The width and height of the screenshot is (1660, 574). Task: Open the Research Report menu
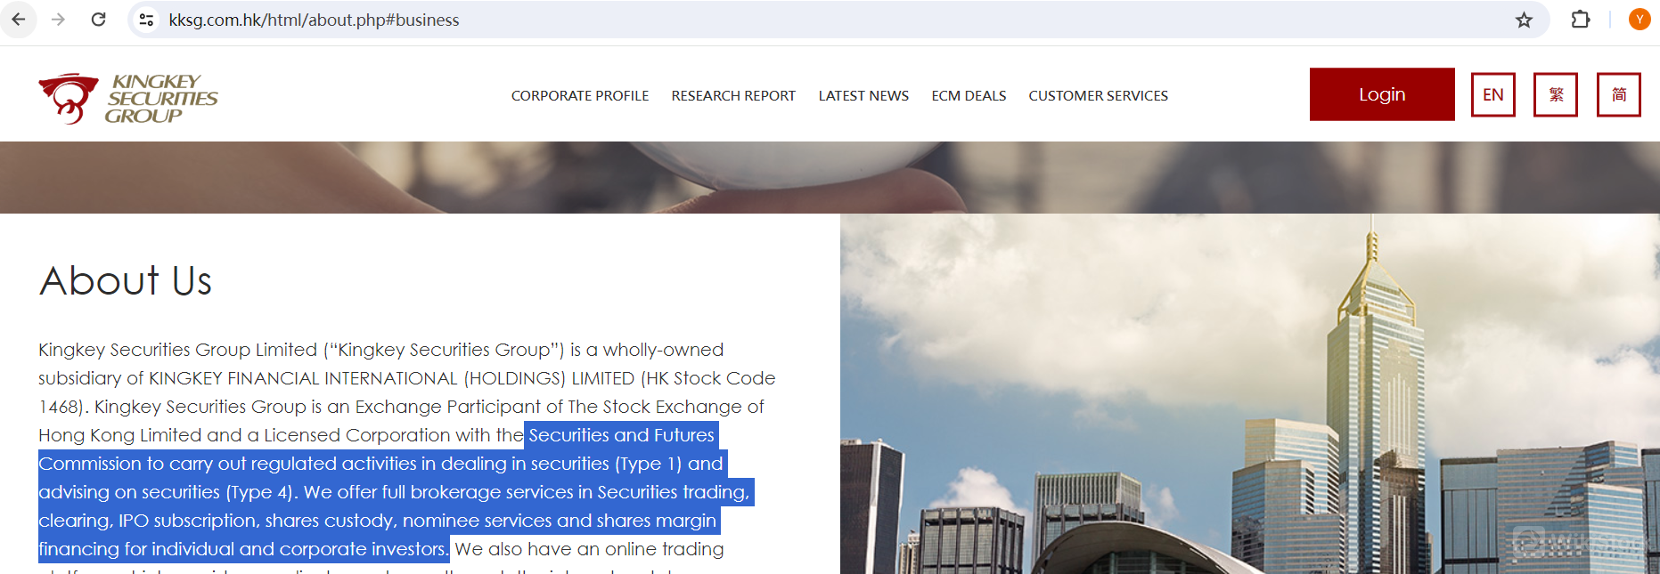pyautogui.click(x=733, y=95)
